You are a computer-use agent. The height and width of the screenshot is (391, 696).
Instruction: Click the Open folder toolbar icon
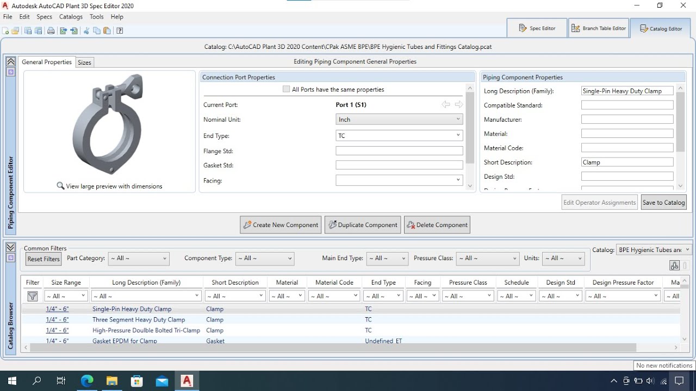click(15, 31)
